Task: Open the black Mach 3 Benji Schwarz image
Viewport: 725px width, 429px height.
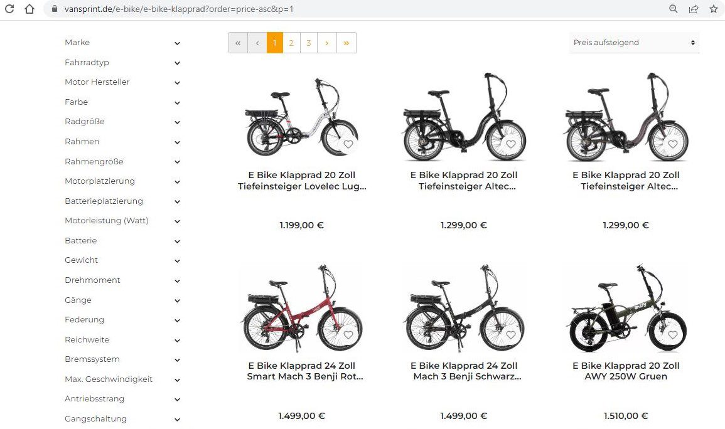Action: (464, 307)
